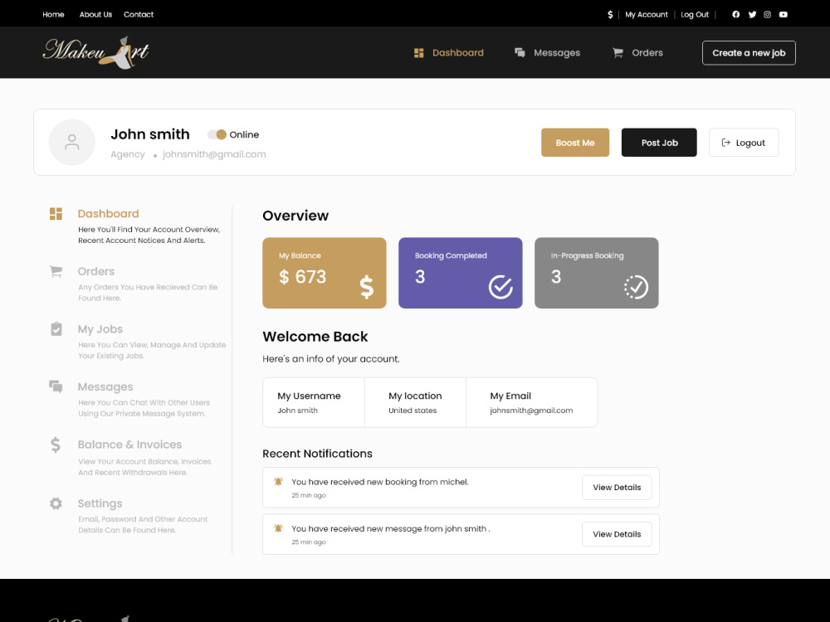
Task: Click the My Balance $ 673 card
Action: 325,273
